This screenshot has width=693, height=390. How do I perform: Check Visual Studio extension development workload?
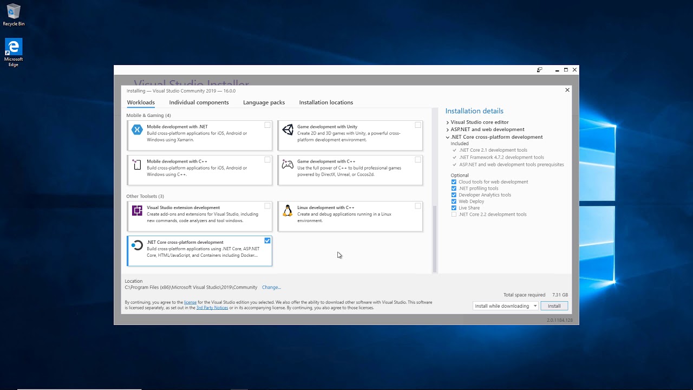point(267,206)
